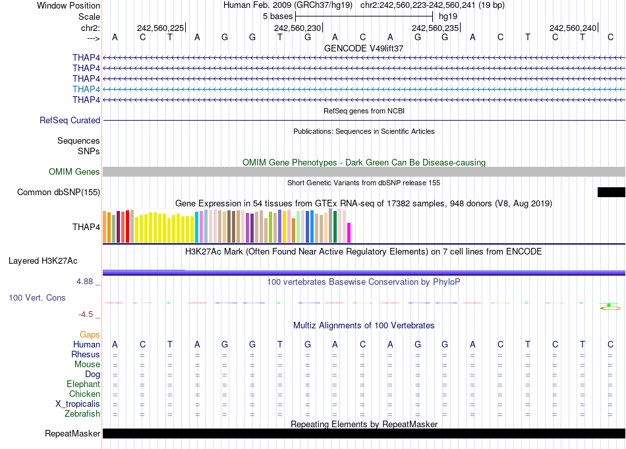
Task: Open GENCODE V49lift37 track title
Action: pyautogui.click(x=364, y=48)
